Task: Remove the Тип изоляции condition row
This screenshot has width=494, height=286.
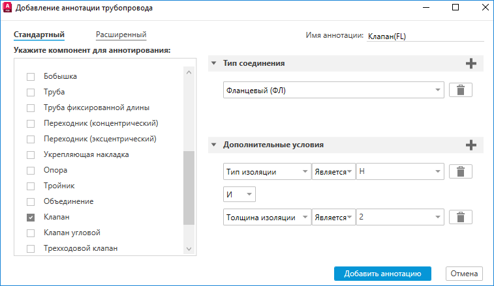Action: coord(461,172)
